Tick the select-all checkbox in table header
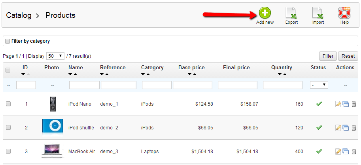This screenshot has height=165, width=361. click(8, 70)
